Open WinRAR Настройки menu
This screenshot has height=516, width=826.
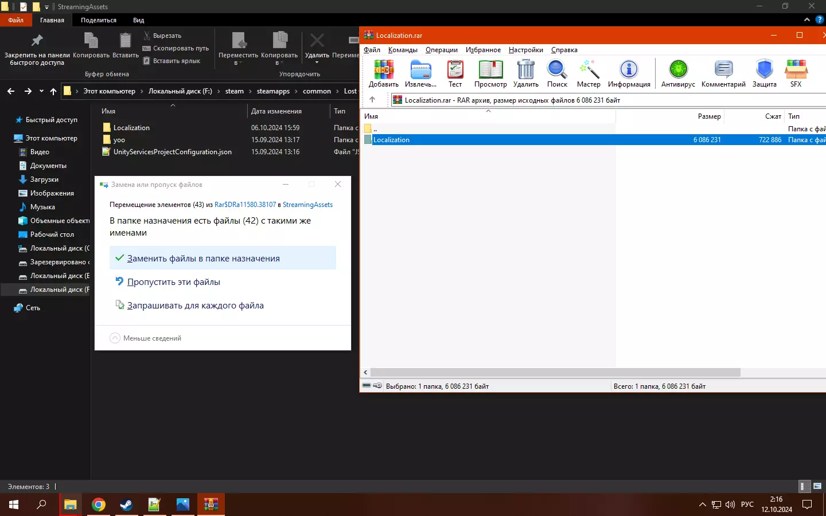pyautogui.click(x=525, y=50)
